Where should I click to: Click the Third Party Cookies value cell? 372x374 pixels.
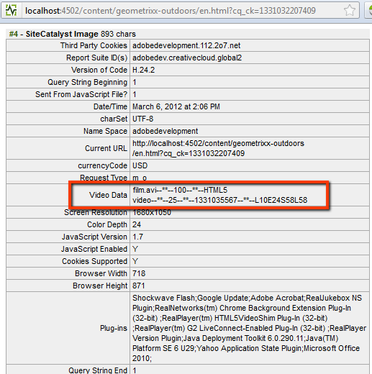[250, 45]
